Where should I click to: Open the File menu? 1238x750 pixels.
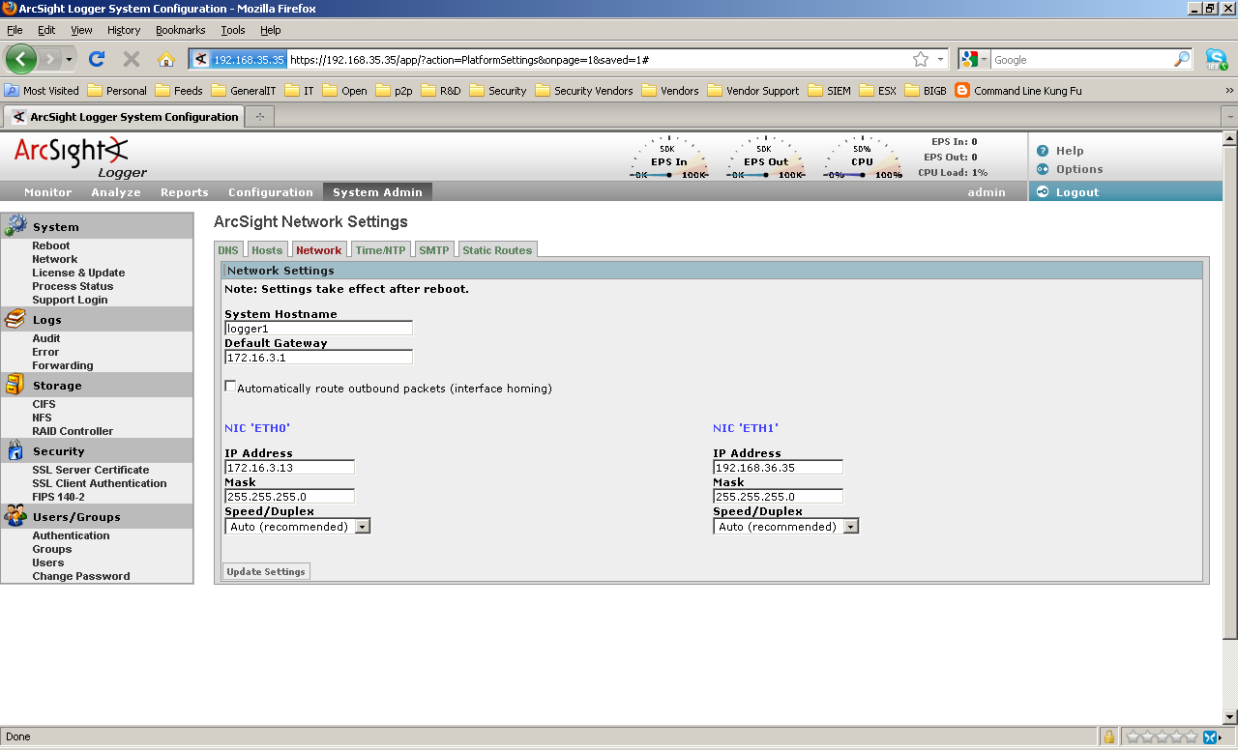[x=15, y=30]
